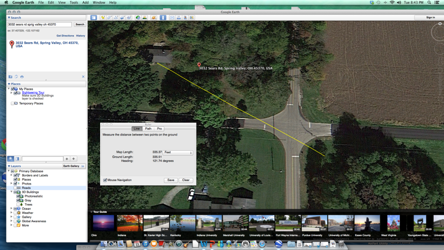Uncheck the Photos layer checkbox
This screenshot has height=250, width=444.
click(16, 184)
